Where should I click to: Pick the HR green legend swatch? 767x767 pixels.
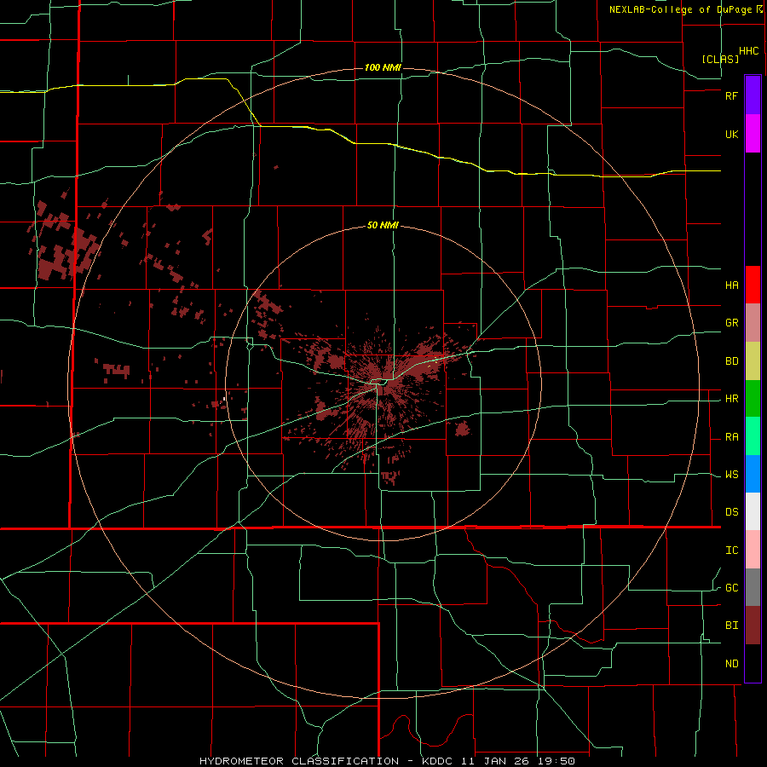click(x=753, y=398)
